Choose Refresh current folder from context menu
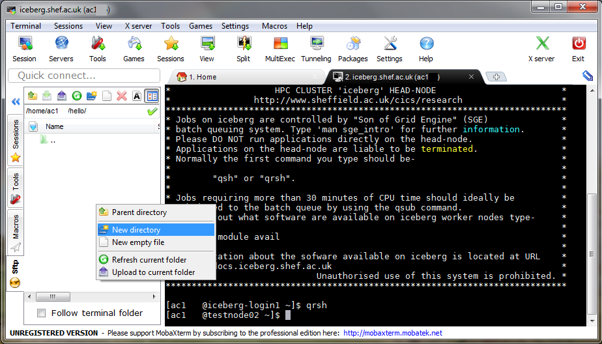The height and width of the screenshot is (344, 602). (156, 260)
